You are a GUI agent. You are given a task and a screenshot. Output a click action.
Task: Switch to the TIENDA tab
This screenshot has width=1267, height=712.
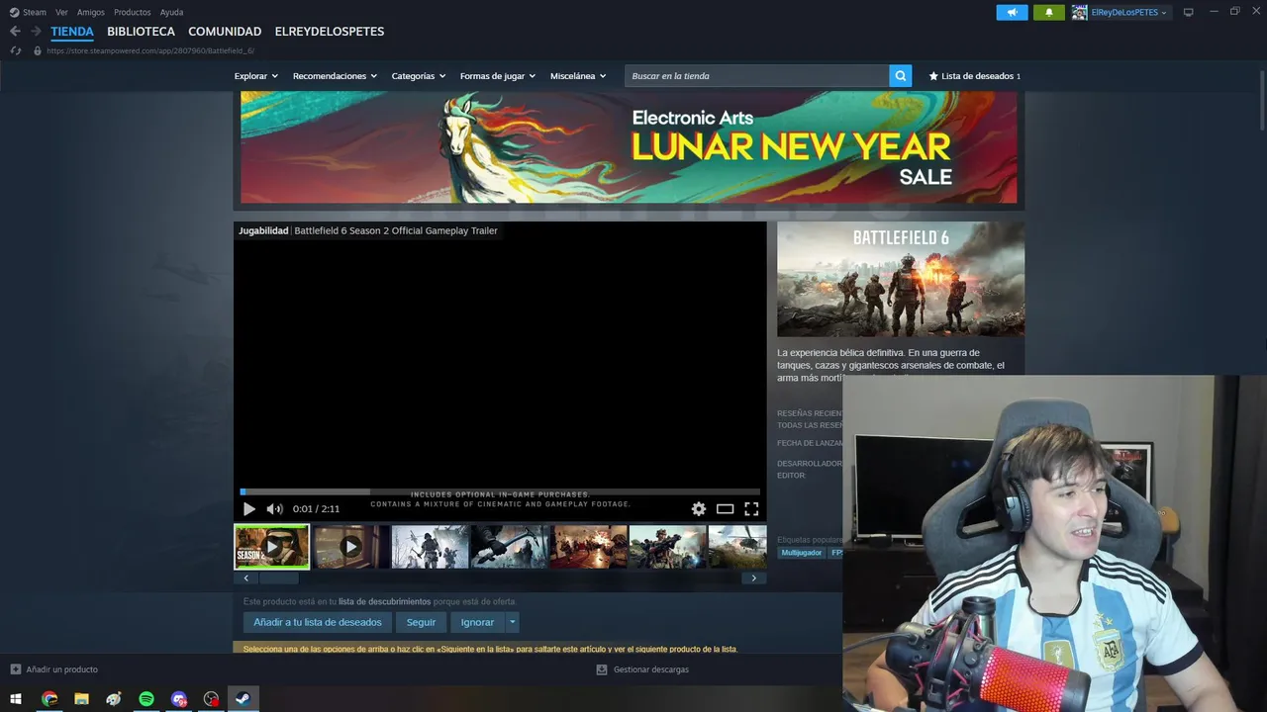point(72,32)
